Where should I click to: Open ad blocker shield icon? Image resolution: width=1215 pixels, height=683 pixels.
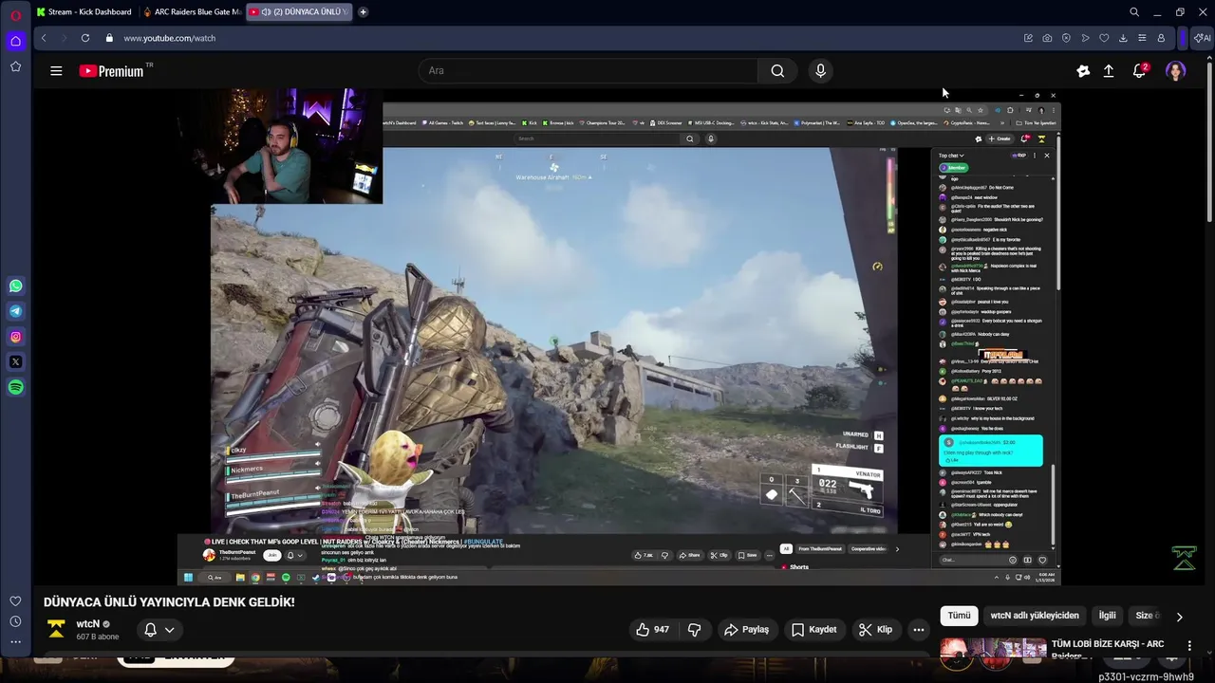[x=1066, y=38]
